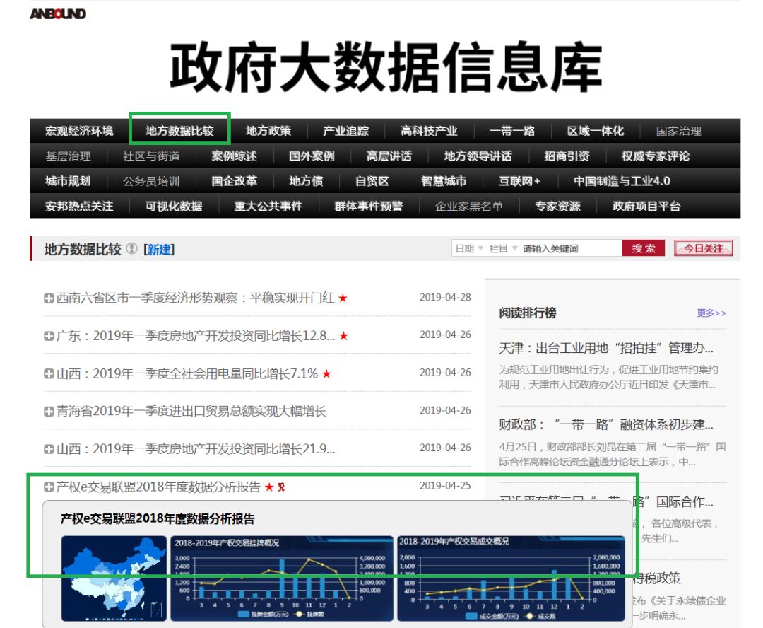Image resolution: width=763 pixels, height=628 pixels.
Task: Select 一带一路 menu item
Action: coord(512,131)
